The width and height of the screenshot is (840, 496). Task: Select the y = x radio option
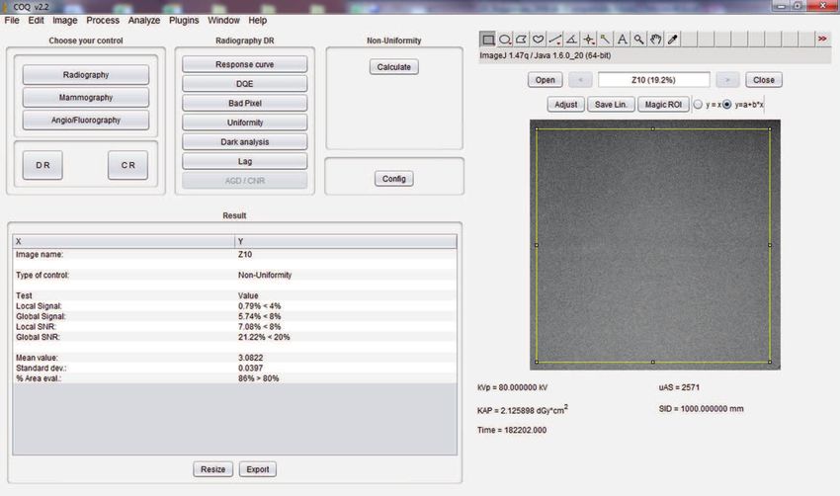698,105
